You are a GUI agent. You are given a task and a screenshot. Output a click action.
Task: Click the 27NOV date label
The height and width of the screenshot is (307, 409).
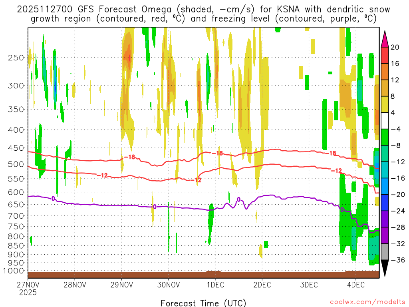pyautogui.click(x=28, y=285)
